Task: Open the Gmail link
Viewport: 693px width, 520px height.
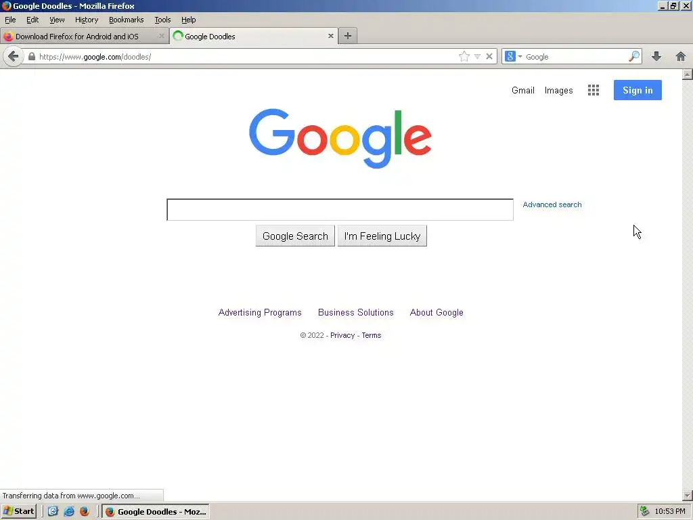Action: tap(523, 90)
